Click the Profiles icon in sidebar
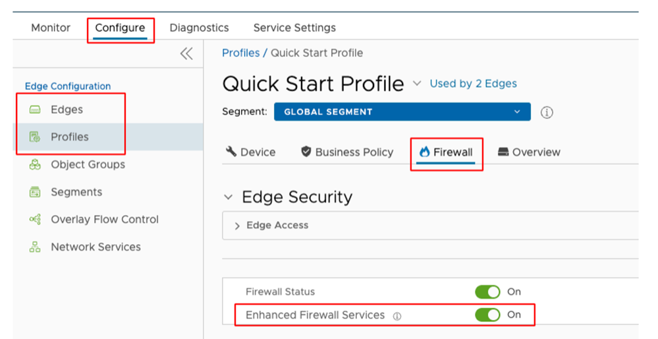 35,137
